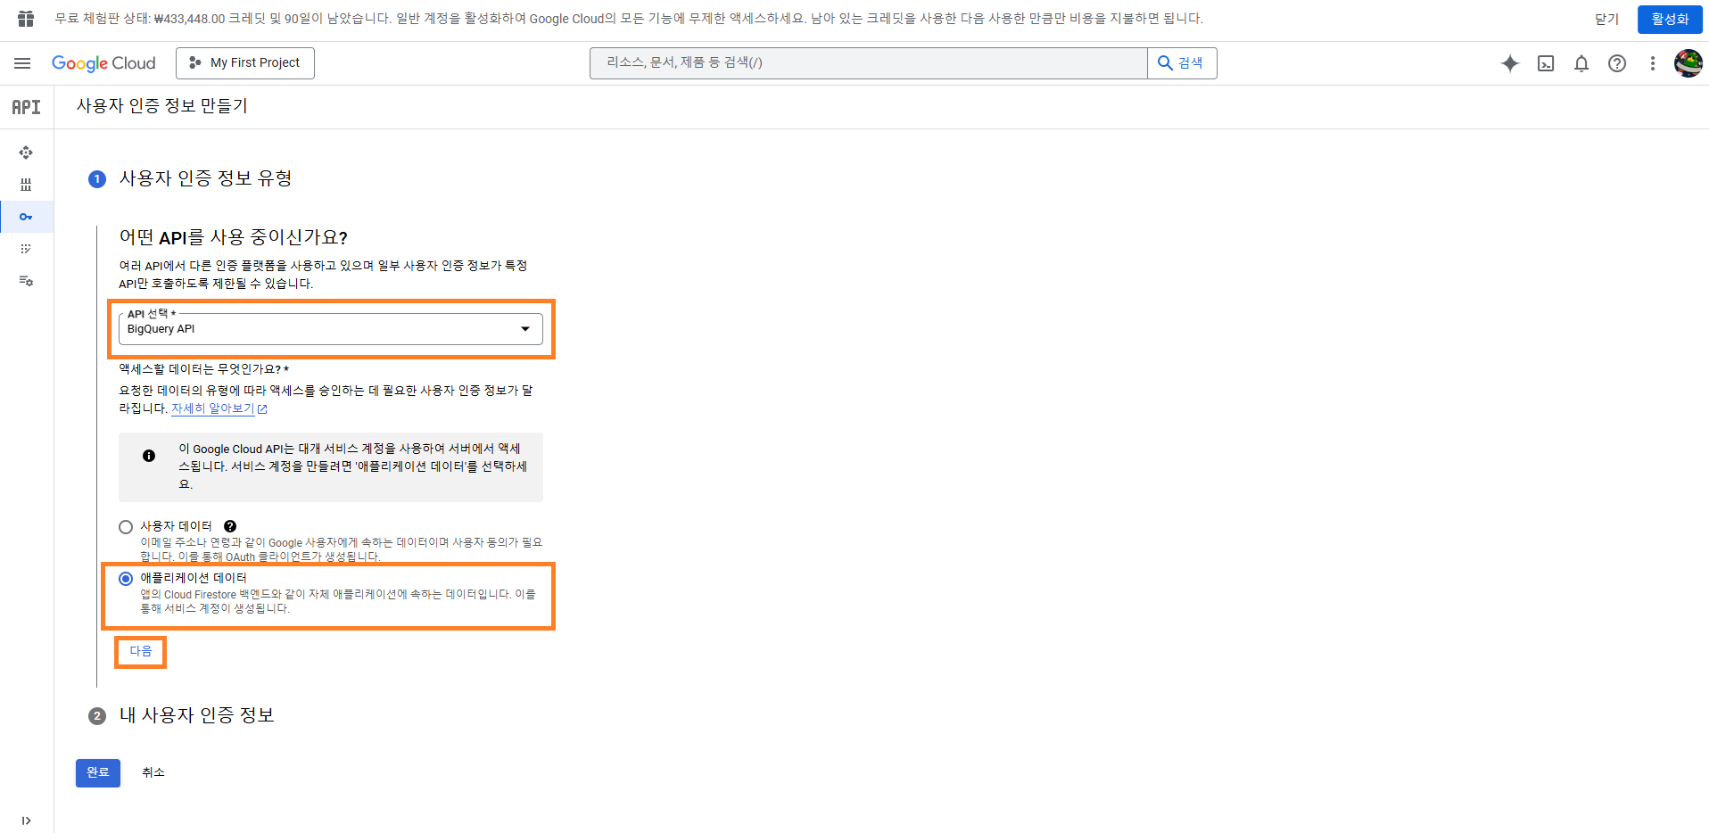Click the 사용자 인증 정보 유형 step heading
1709x833 pixels.
click(x=206, y=178)
